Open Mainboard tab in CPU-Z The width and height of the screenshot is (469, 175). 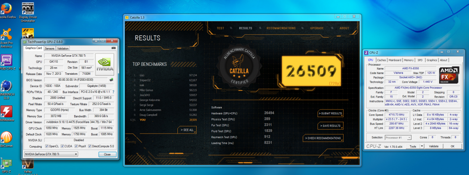pyautogui.click(x=395, y=60)
